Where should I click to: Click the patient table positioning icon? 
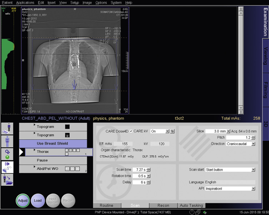[x=7, y=129]
